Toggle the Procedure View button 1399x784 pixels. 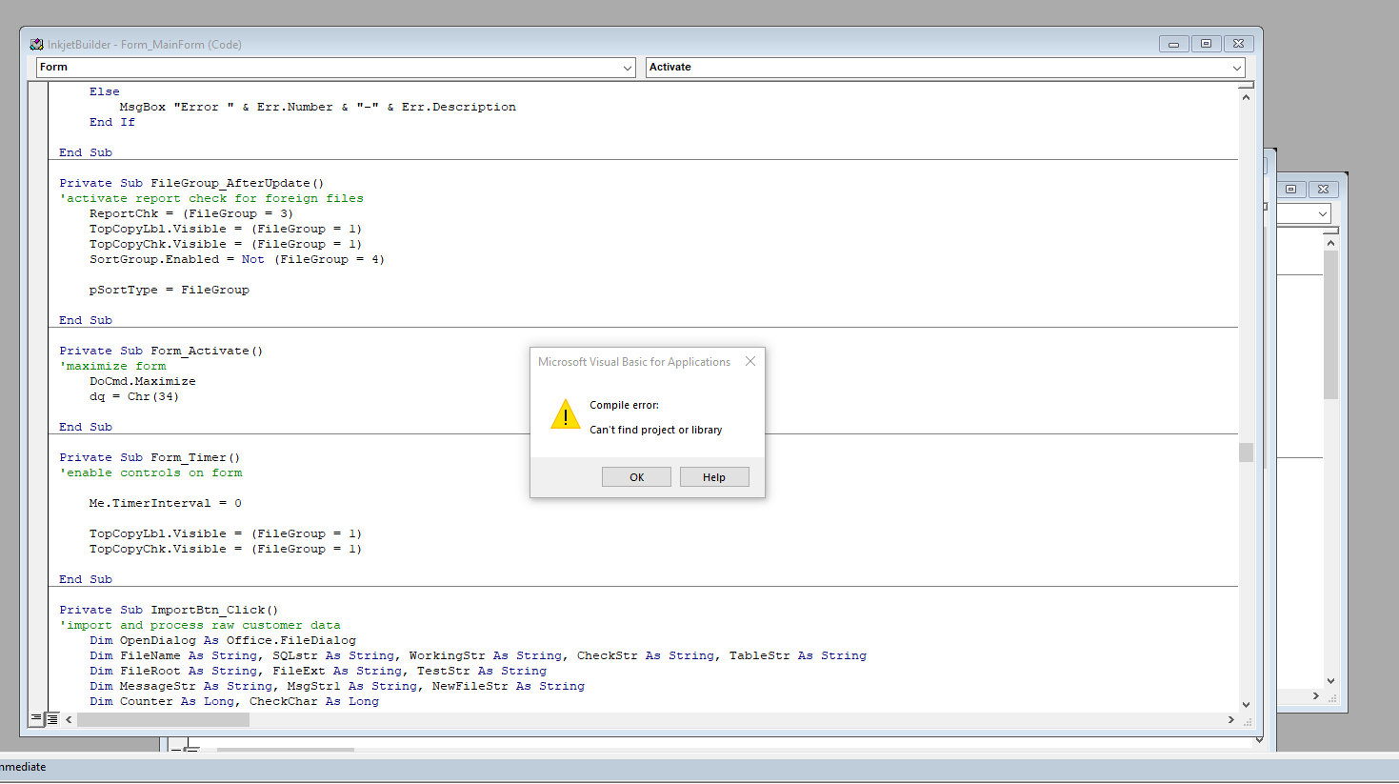click(x=35, y=719)
